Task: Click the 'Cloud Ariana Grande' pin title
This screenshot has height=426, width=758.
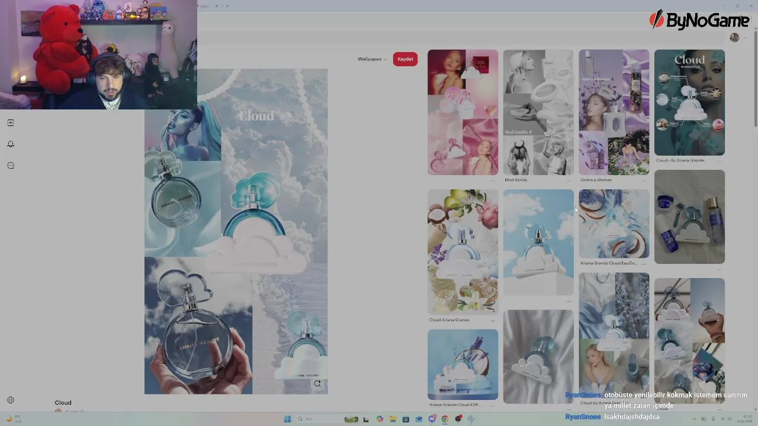Action: [x=449, y=320]
